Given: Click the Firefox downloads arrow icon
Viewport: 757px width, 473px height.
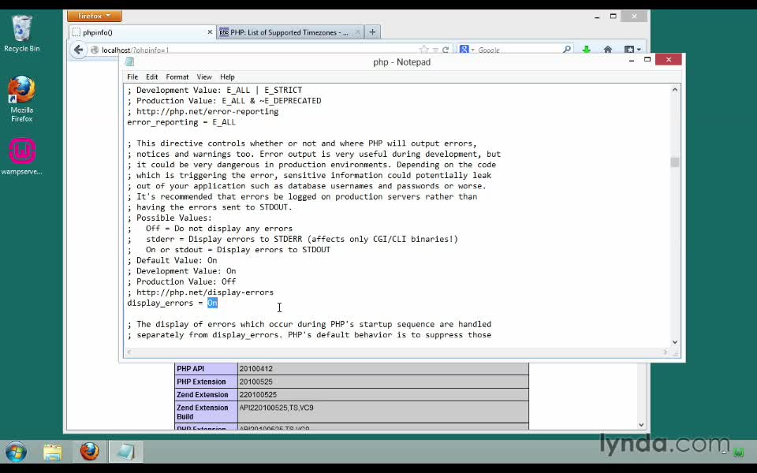Looking at the screenshot, I should pyautogui.click(x=586, y=50).
